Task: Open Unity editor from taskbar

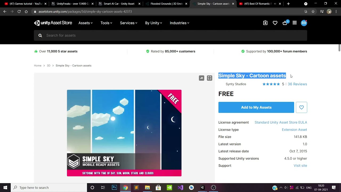Action: (x=202, y=187)
